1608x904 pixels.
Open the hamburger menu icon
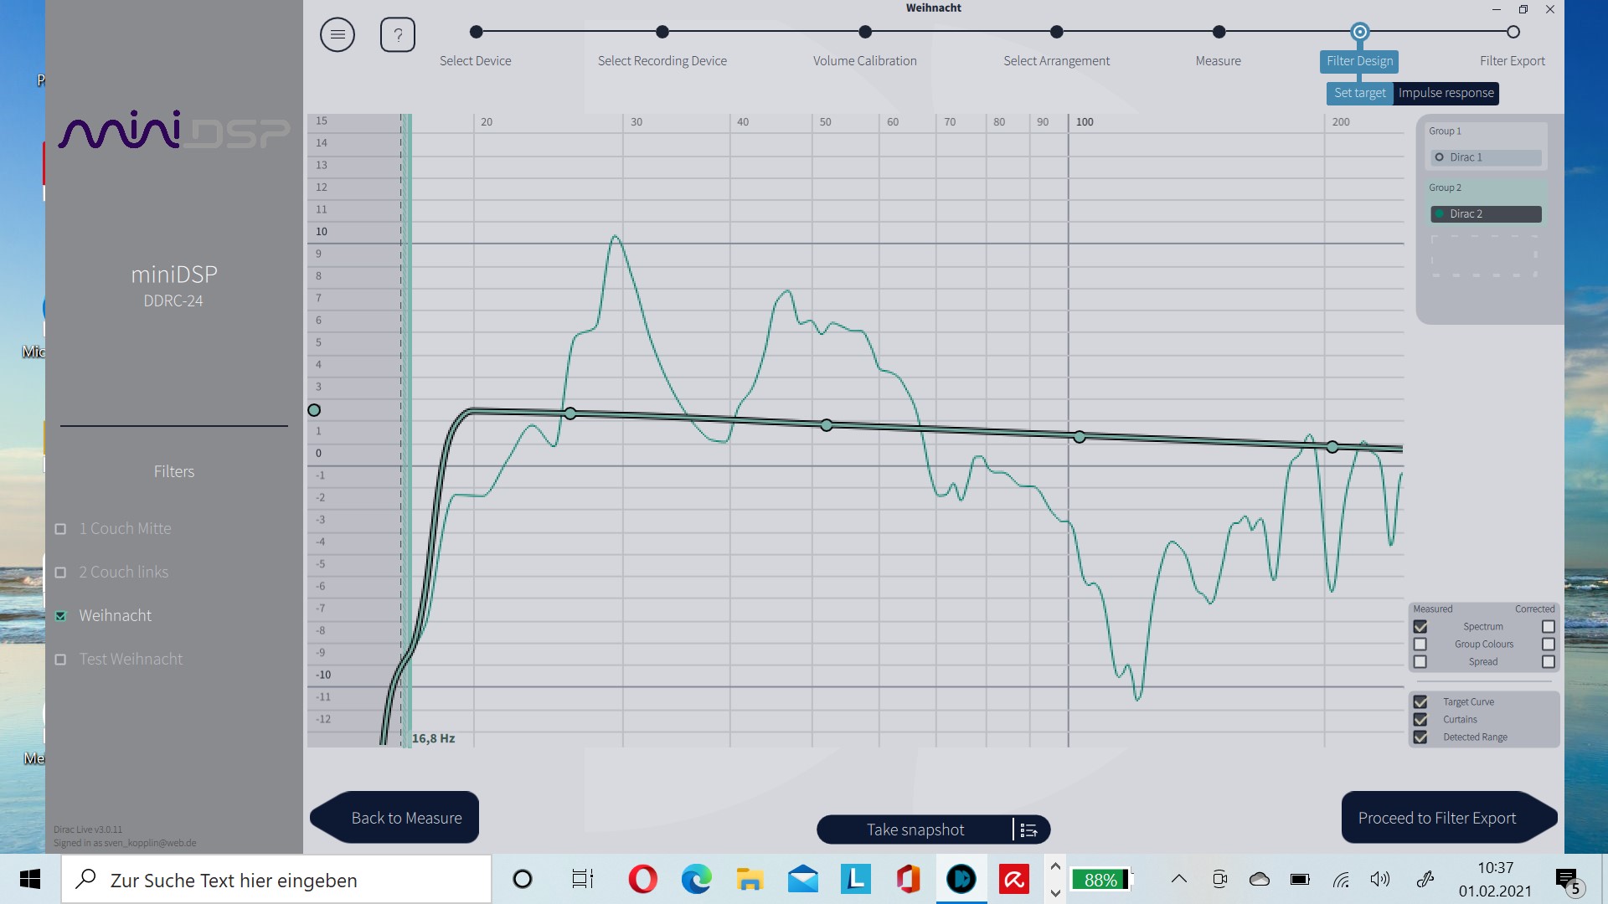[338, 35]
